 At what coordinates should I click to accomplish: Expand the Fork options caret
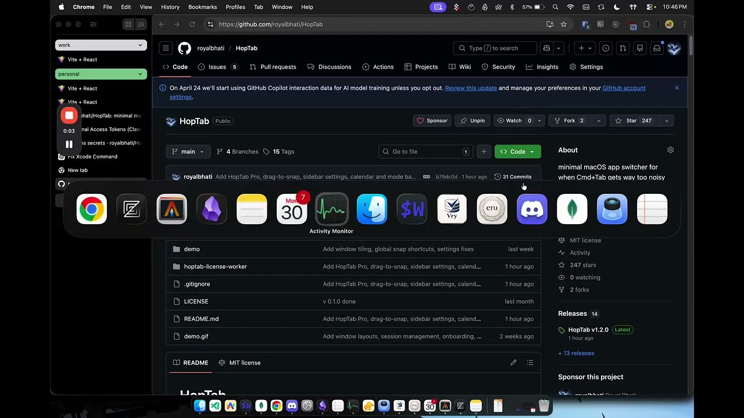click(598, 121)
